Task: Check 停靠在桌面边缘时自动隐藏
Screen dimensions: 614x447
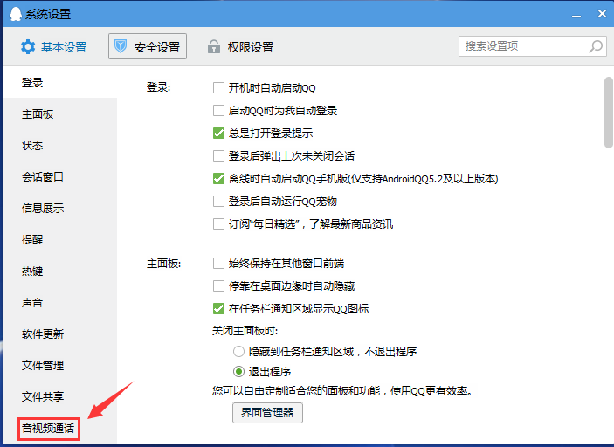Action: pyautogui.click(x=218, y=286)
